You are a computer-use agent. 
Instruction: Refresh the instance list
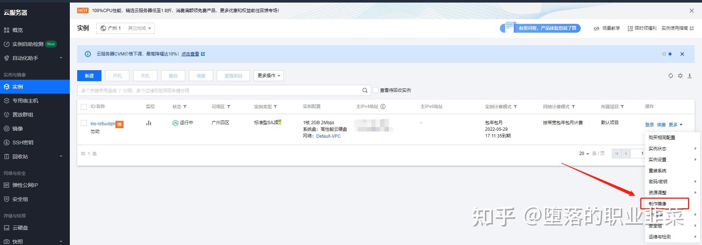click(x=671, y=76)
